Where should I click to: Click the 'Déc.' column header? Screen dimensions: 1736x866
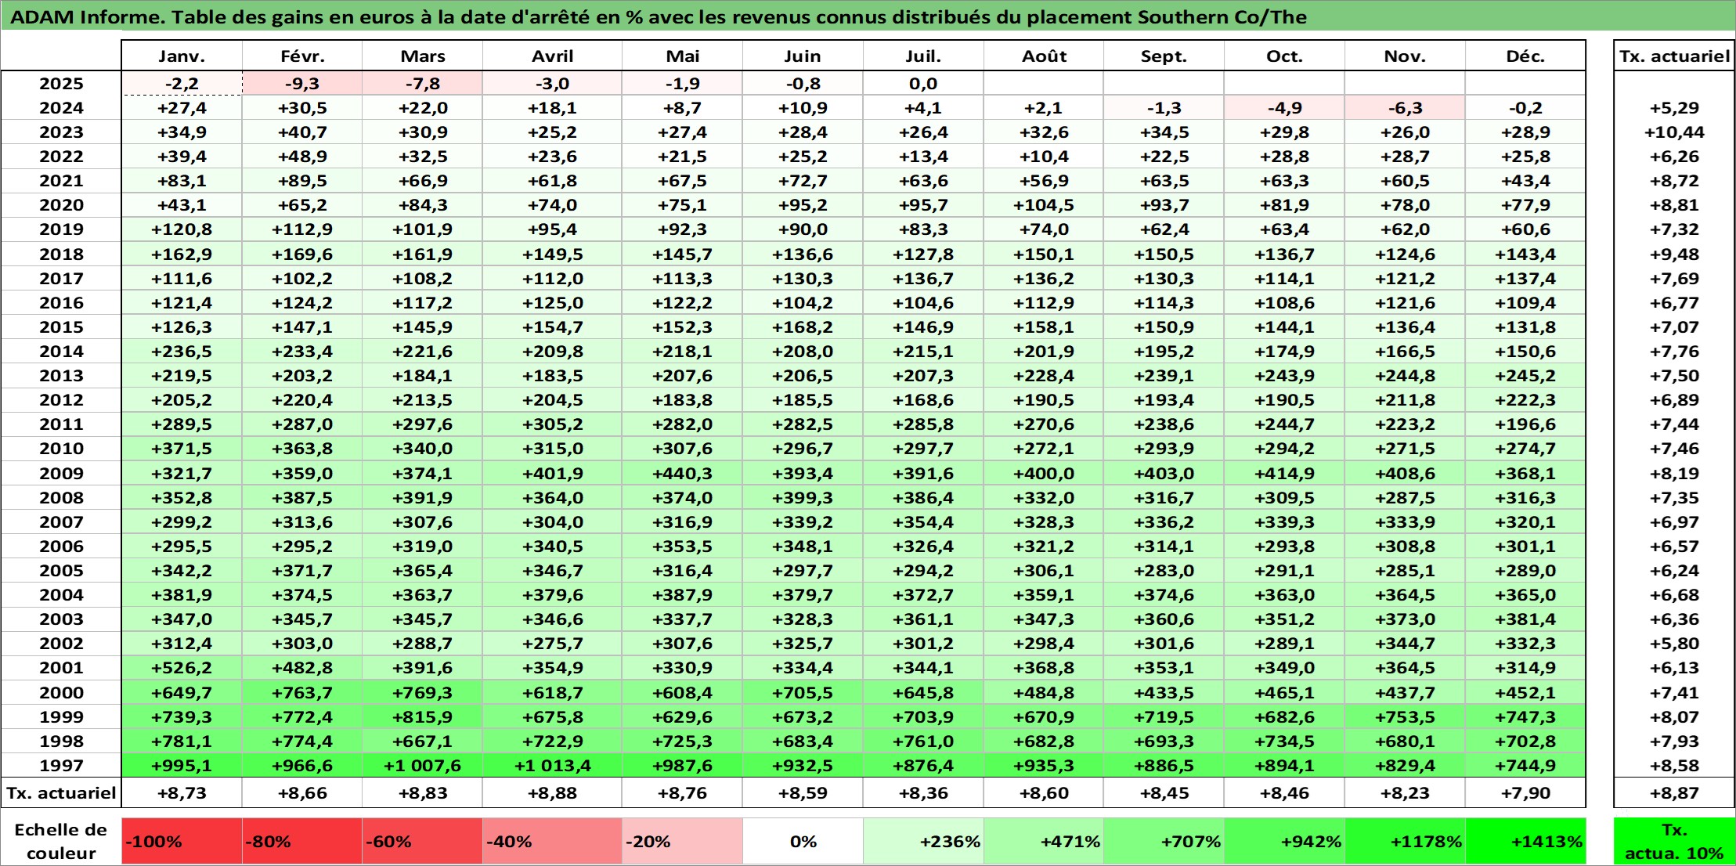pos(1525,56)
